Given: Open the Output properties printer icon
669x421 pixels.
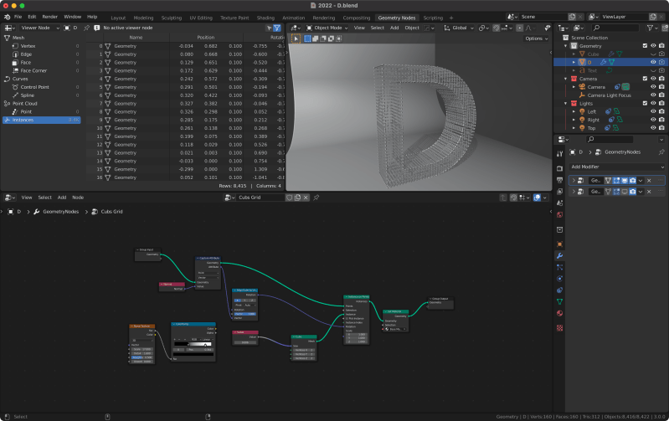Looking at the screenshot, I should [x=559, y=180].
